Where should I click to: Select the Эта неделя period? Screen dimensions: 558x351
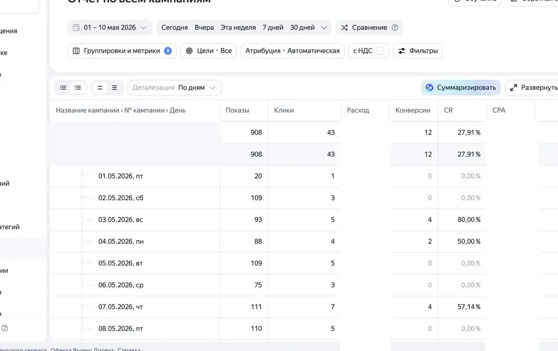click(238, 28)
